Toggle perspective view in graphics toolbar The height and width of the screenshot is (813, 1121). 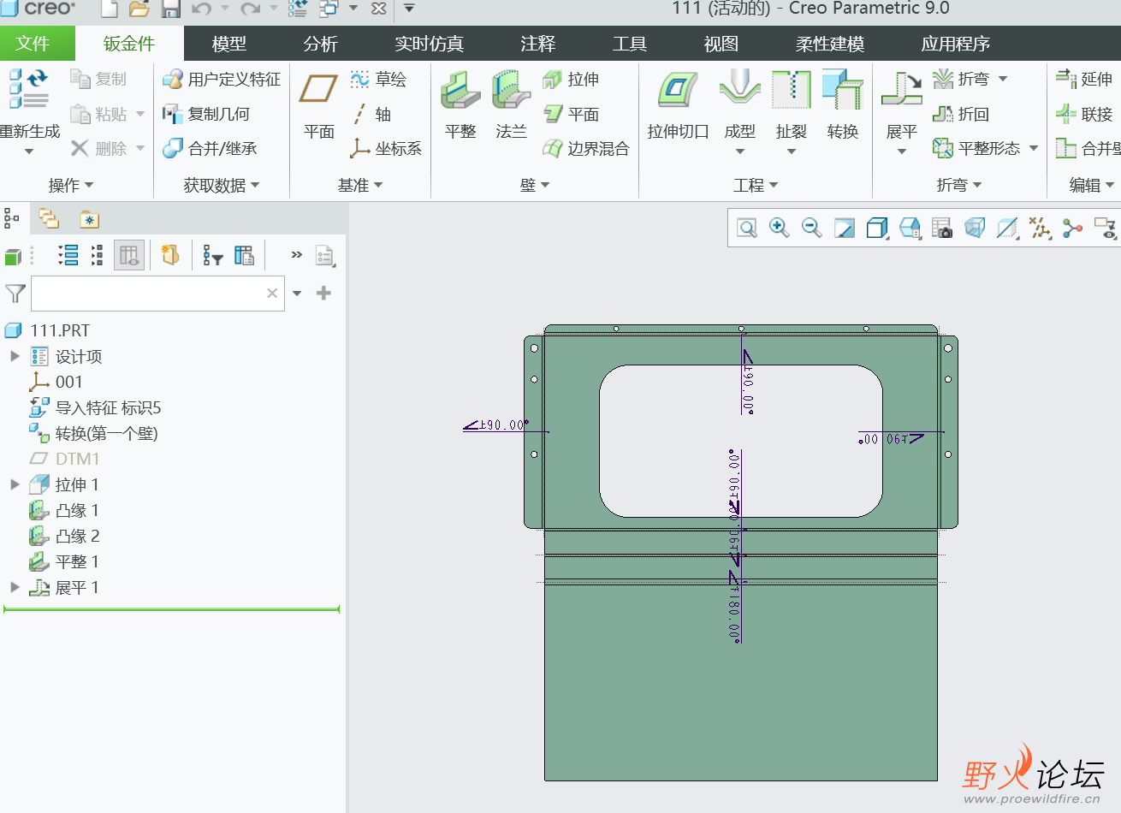point(975,228)
